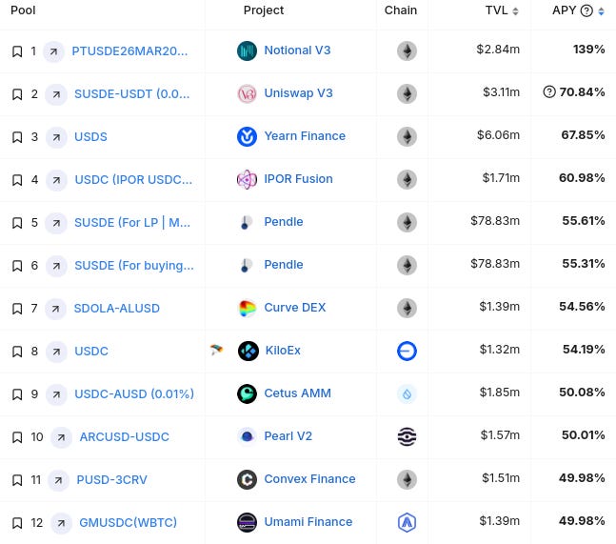Viewport: 616px width, 544px height.
Task: Bookmark the GMUSDC(WBTC) pool row
Action: point(17,522)
